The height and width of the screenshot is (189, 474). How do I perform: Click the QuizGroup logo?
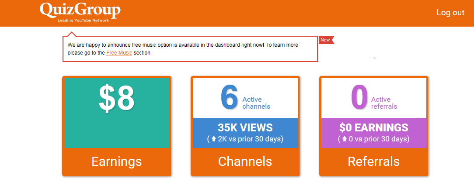pos(80,12)
